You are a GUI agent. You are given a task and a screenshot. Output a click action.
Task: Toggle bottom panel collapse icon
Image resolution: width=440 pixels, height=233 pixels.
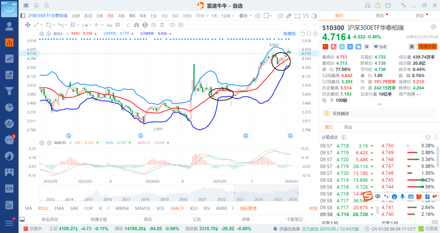22,220
